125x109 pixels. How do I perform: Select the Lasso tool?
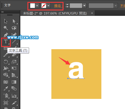pyautogui.click(x=14, y=28)
